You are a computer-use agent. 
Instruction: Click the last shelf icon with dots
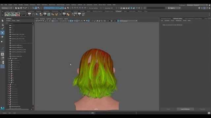coord(83,14)
